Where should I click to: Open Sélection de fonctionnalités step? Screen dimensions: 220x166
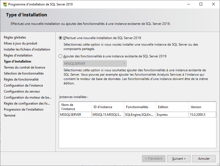[x=24, y=73]
